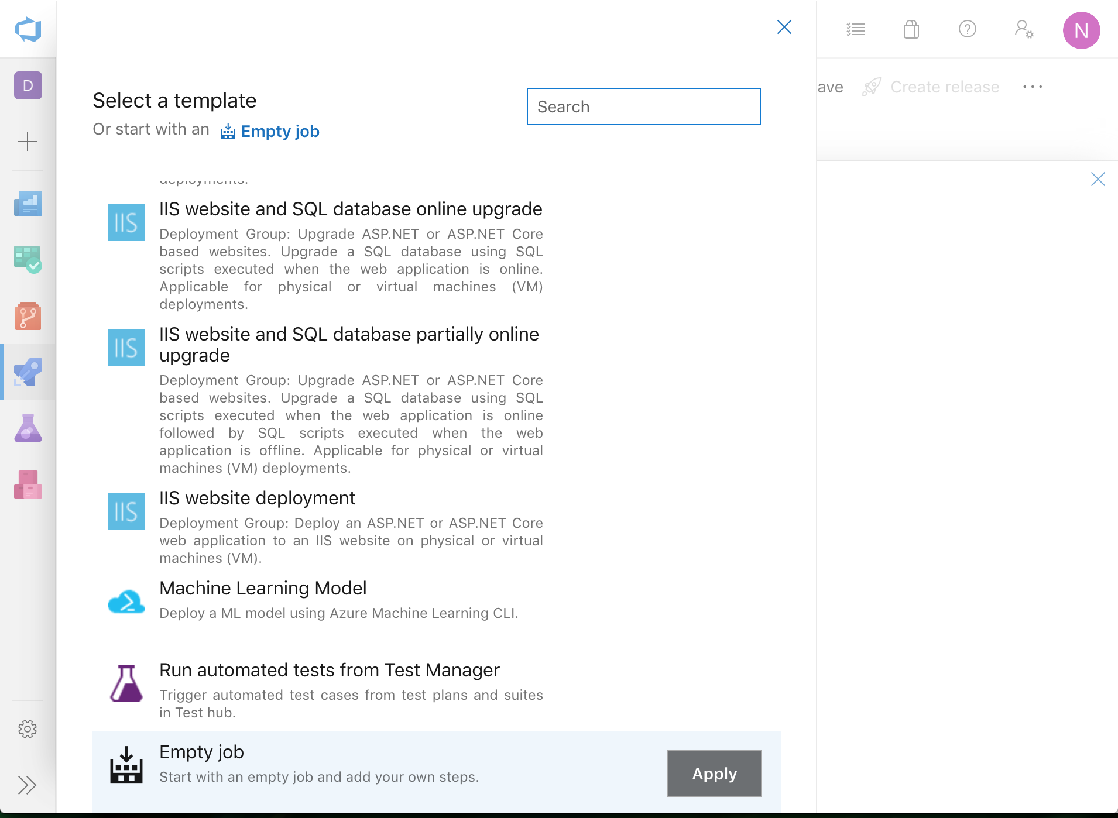The width and height of the screenshot is (1118, 818).
Task: Click the factory icon beside Empty job link
Action: tap(228, 132)
